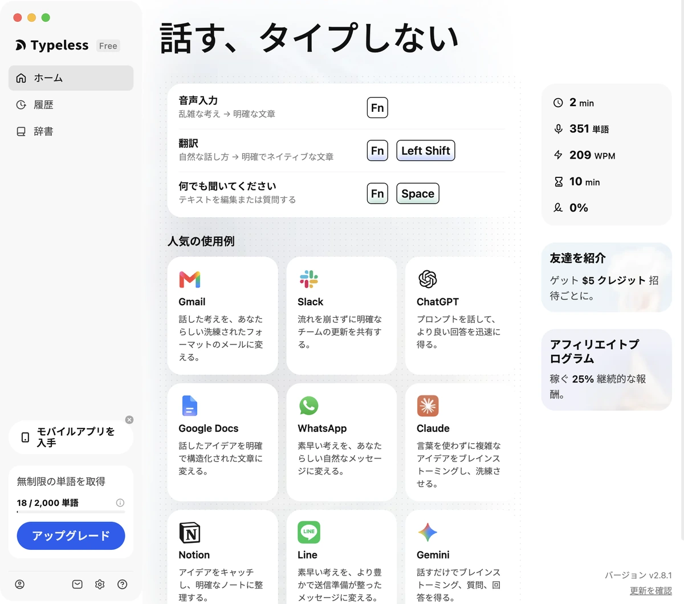Screen dimensions: 684x604
Task: Click the 18 / 2,000 単語 text
Action: click(x=48, y=502)
